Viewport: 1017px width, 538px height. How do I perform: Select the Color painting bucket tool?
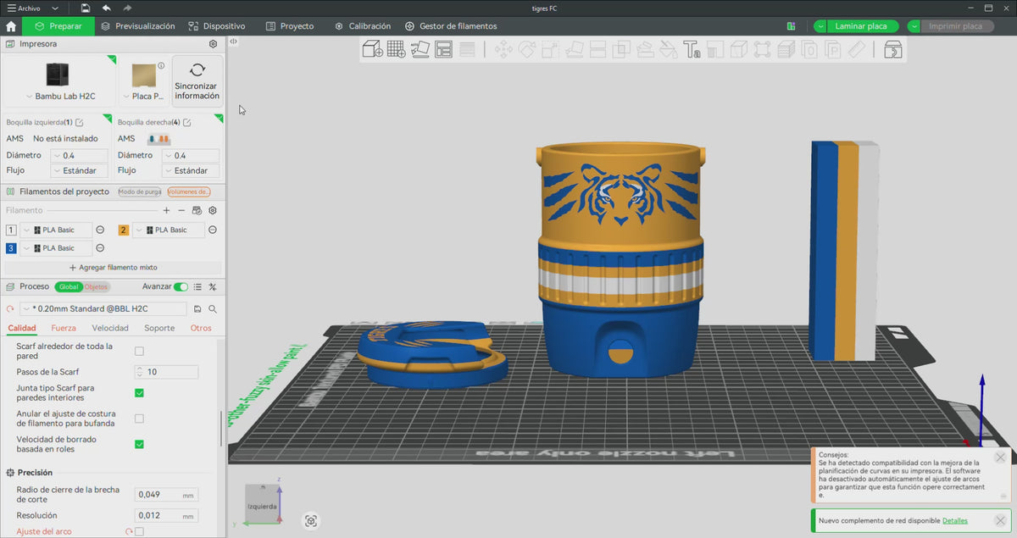668,49
